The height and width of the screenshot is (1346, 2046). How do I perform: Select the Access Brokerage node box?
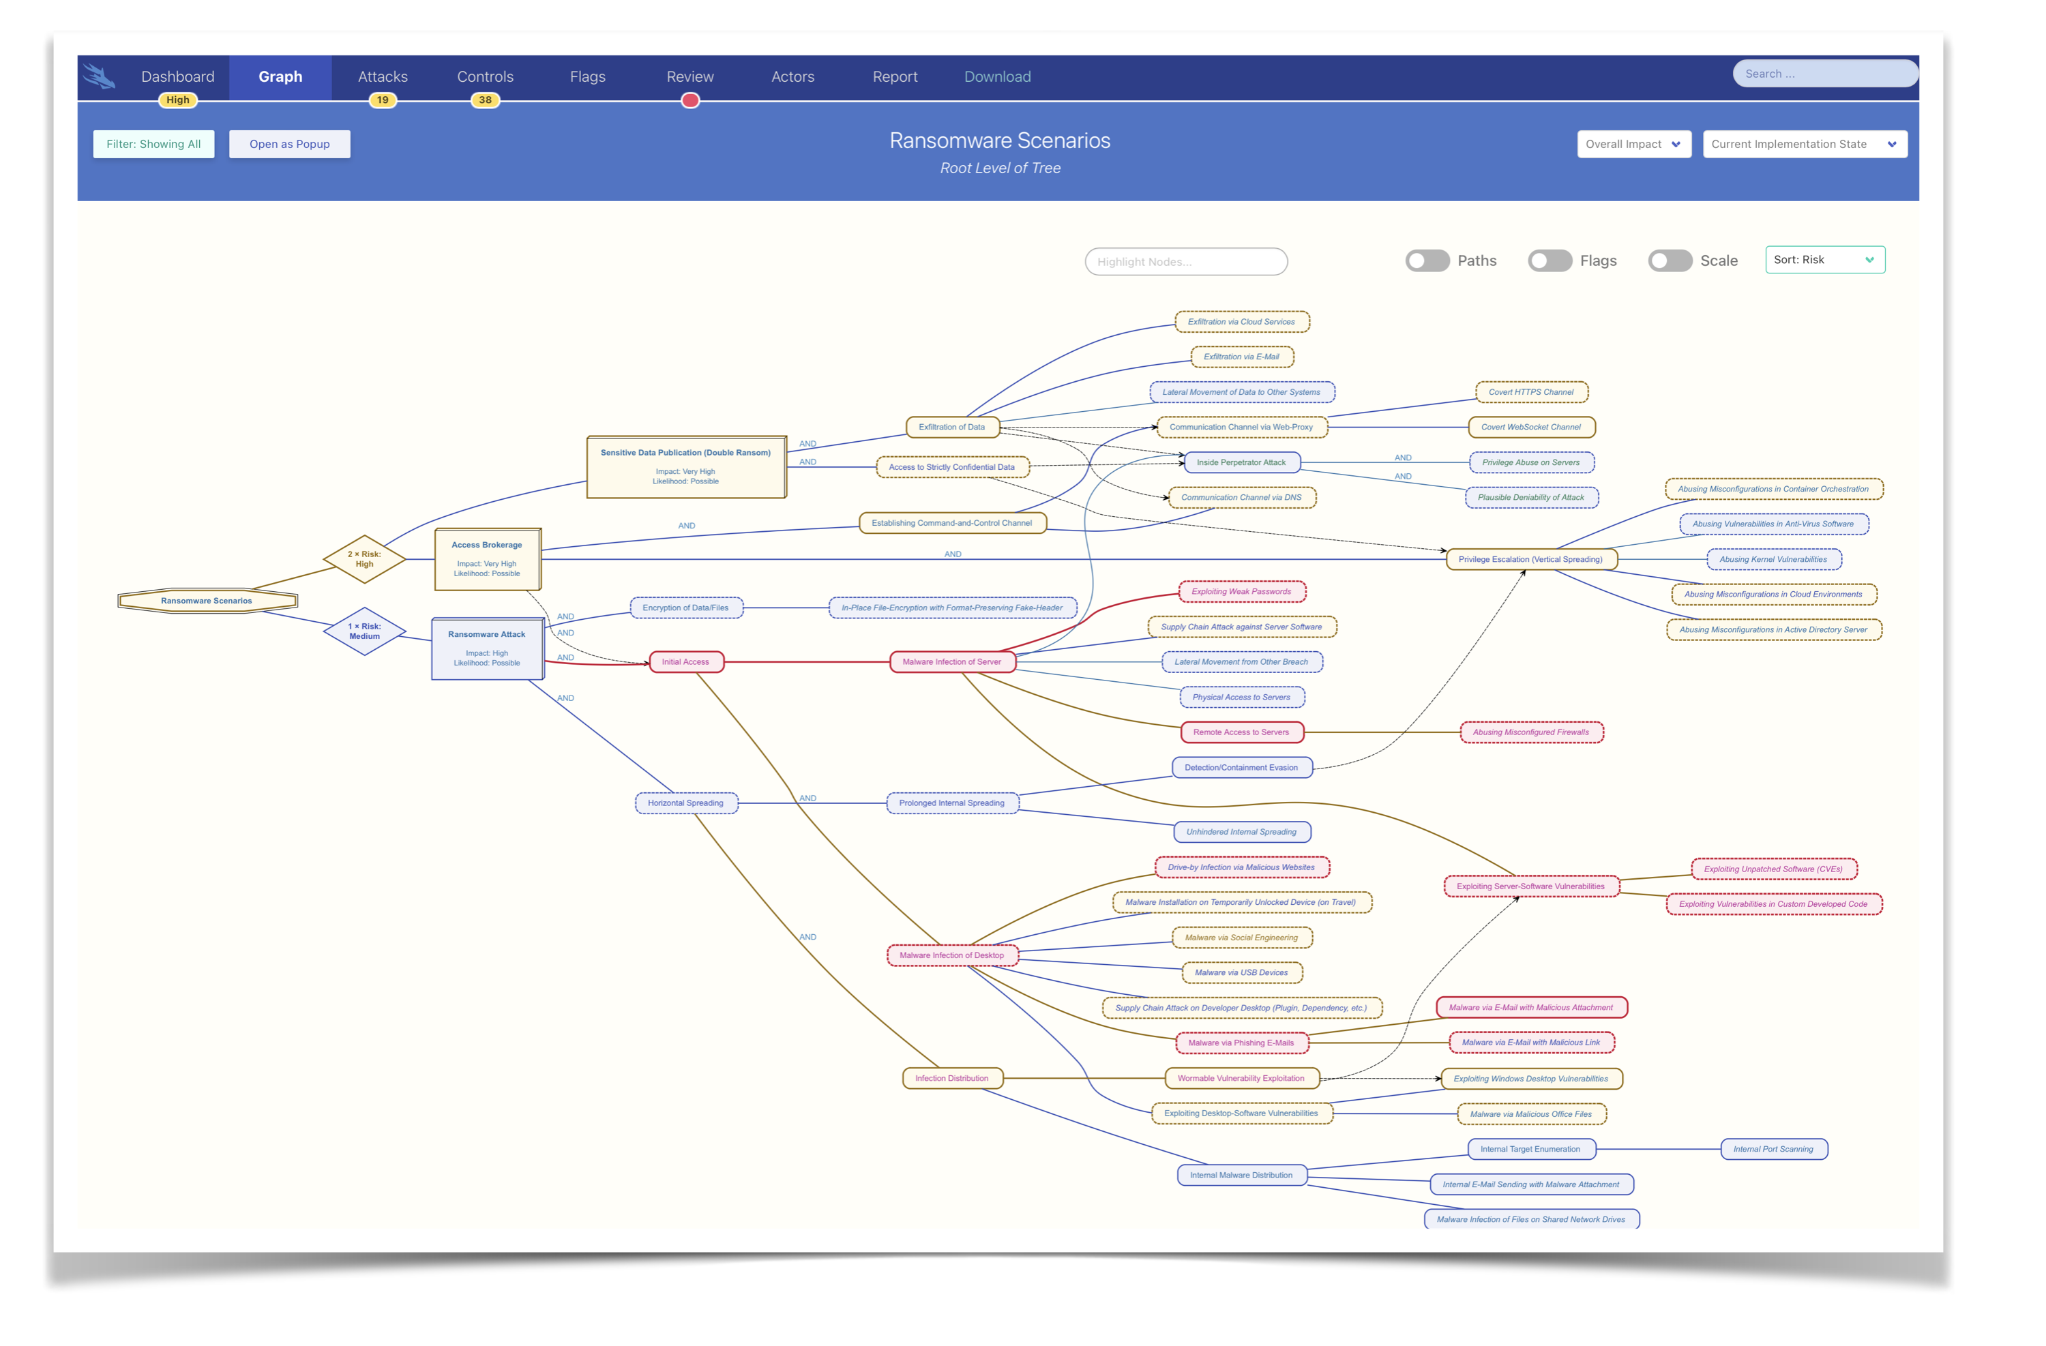[x=488, y=560]
